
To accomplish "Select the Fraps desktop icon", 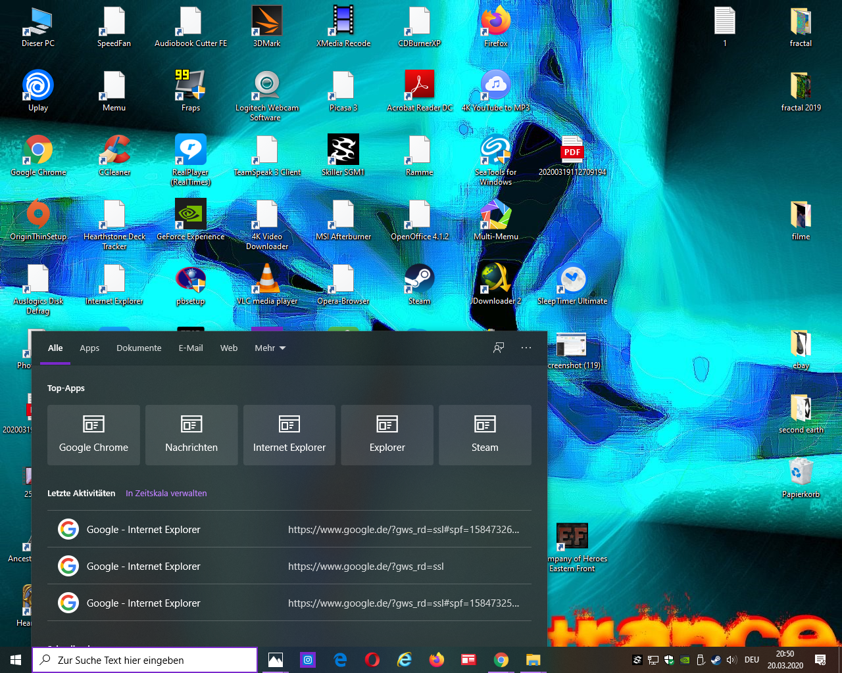I will click(191, 91).
